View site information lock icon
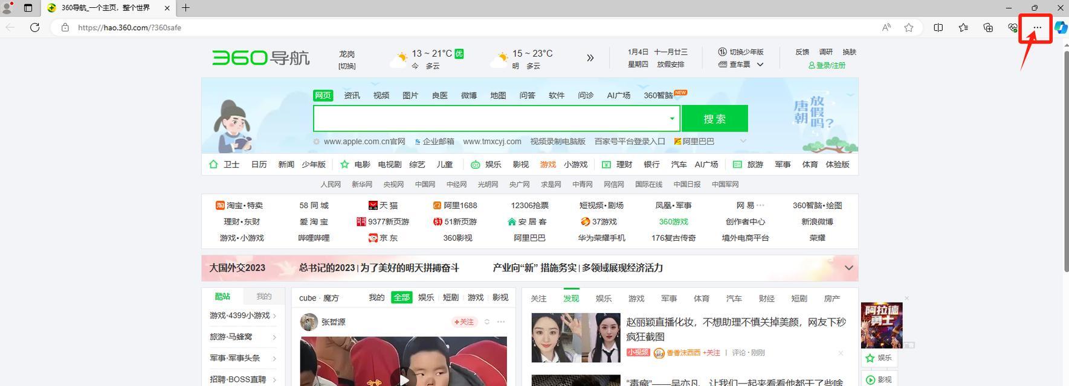Image resolution: width=1069 pixels, height=386 pixels. click(65, 28)
